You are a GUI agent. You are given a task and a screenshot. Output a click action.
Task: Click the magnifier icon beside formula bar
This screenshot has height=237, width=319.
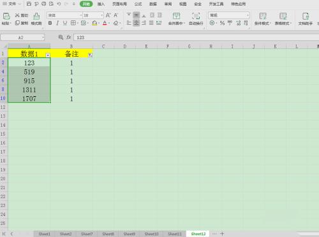[61, 38]
